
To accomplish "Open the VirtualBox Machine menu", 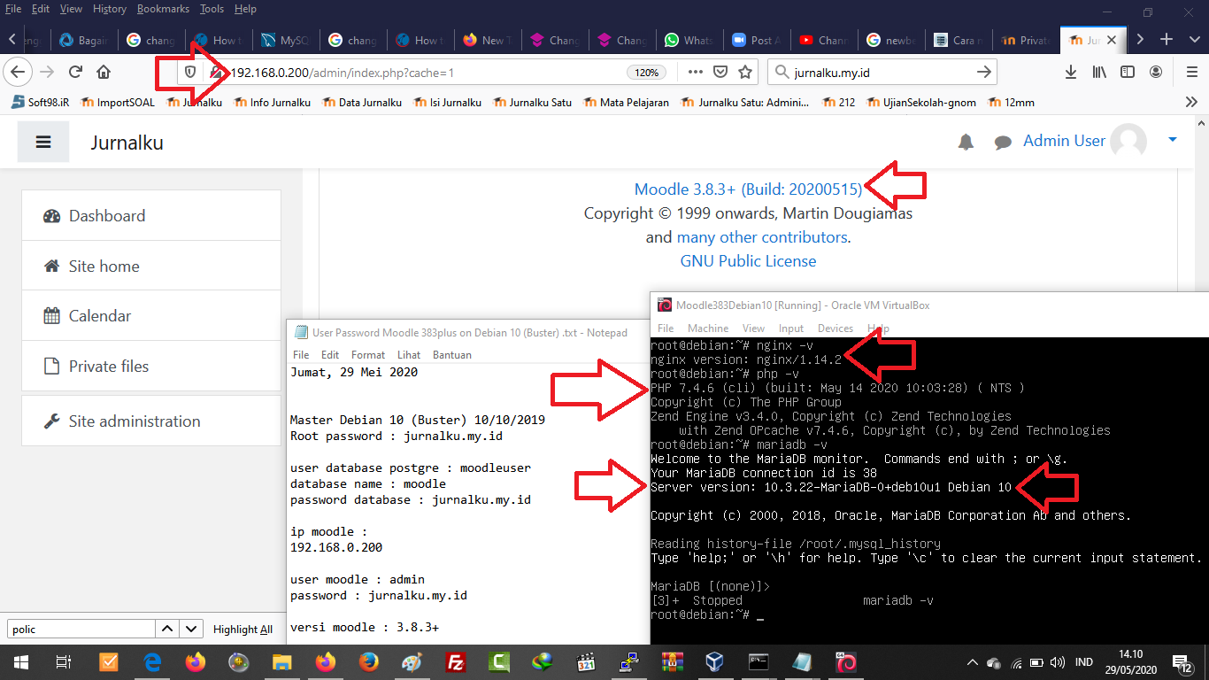I will pyautogui.click(x=708, y=328).
